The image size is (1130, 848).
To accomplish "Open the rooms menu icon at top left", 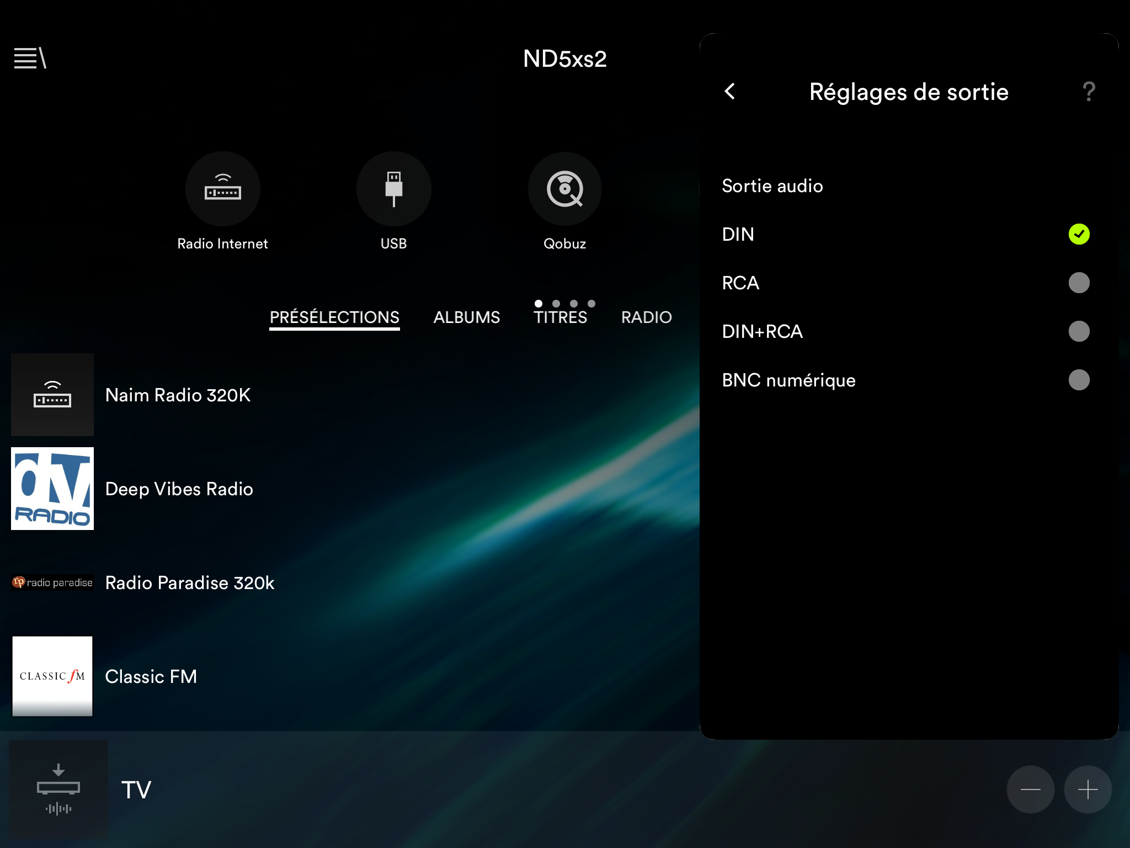I will click(x=30, y=58).
